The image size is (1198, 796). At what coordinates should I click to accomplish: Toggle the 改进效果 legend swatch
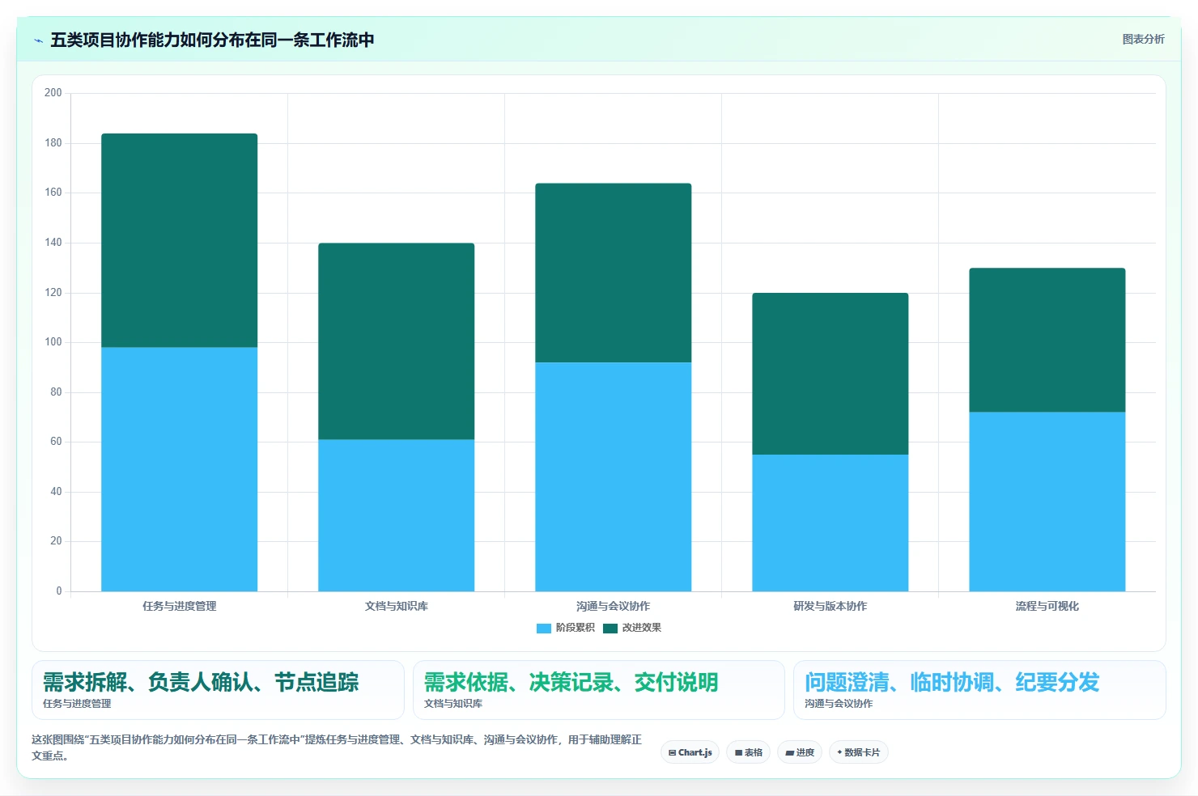pos(610,628)
